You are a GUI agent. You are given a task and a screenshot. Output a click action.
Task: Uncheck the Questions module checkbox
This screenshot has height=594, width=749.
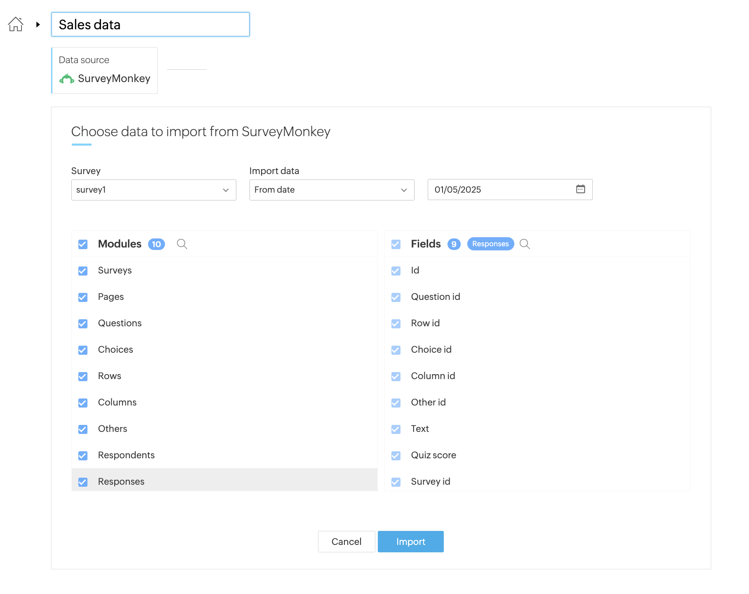(83, 323)
